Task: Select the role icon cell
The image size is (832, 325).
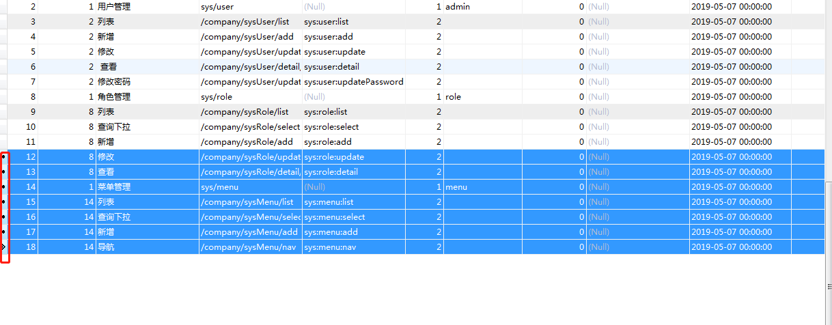Action: point(483,97)
